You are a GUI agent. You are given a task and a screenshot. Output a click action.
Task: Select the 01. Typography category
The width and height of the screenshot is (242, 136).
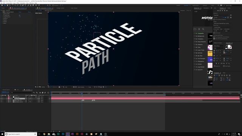(x=200, y=33)
